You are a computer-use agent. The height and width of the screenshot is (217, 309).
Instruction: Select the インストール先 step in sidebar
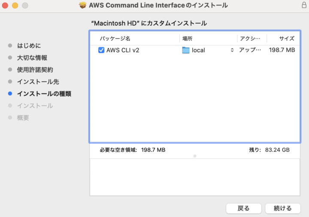pos(38,81)
